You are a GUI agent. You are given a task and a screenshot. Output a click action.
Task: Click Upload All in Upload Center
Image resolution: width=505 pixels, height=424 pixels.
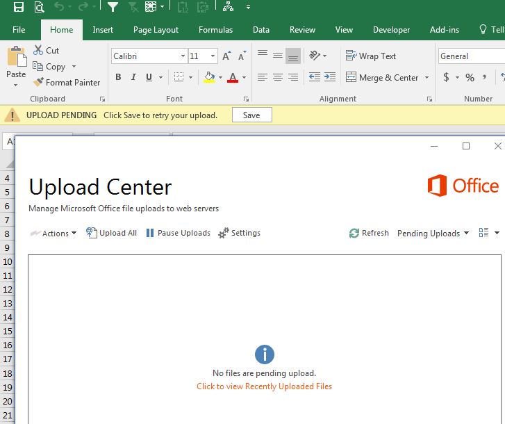[112, 233]
